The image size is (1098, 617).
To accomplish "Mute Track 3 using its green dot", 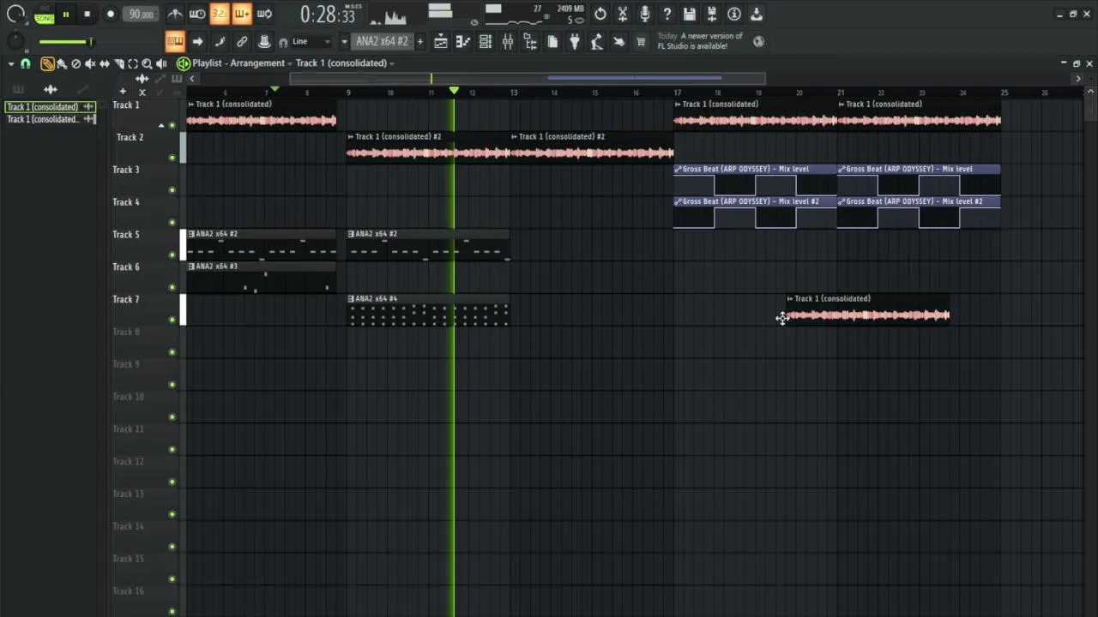I will coord(172,189).
